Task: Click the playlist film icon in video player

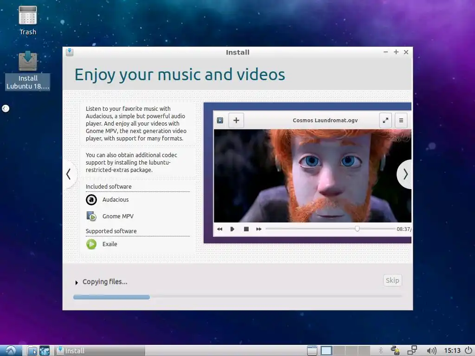Action: [220, 120]
